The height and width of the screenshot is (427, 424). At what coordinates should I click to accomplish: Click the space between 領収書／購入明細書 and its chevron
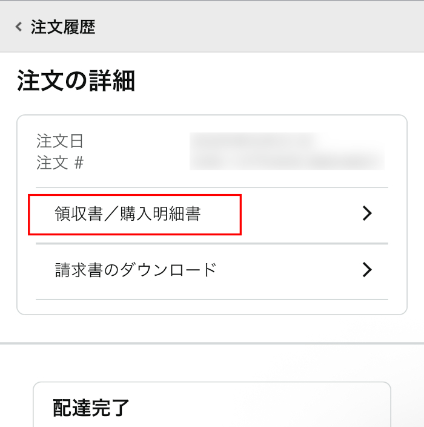[x=297, y=213]
